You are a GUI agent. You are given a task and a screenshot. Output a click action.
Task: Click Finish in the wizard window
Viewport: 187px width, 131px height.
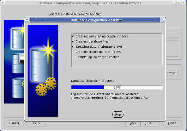(x=172, y=123)
